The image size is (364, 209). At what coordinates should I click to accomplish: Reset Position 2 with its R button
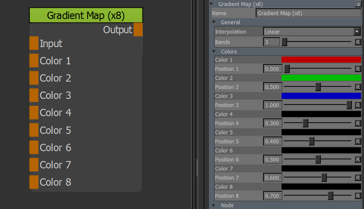pos(358,87)
